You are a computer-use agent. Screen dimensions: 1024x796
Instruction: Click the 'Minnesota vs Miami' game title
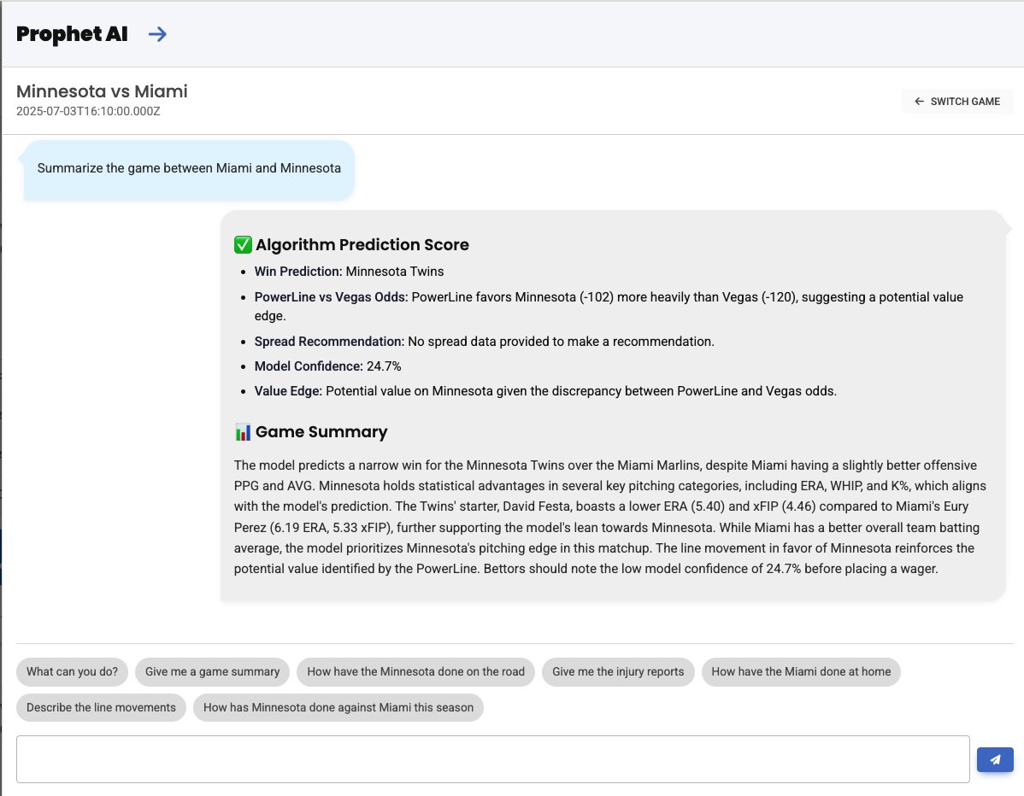pos(101,91)
